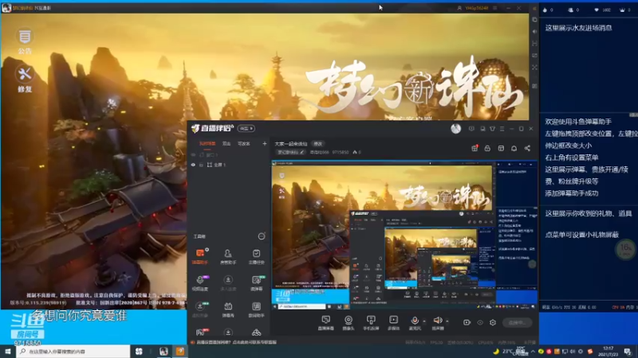
Task: Open the game launcher app on the taskbar
Action: [163, 351]
